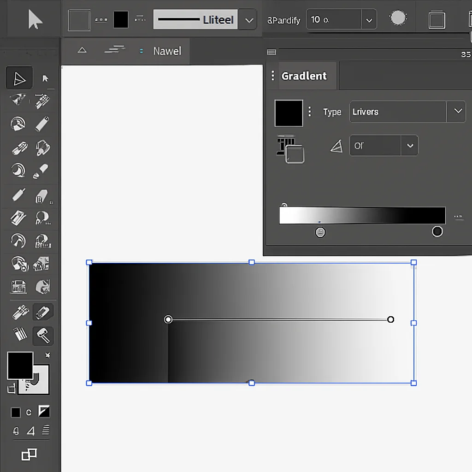Click the angle dropdown chevron
This screenshot has height=472, width=472.
point(410,146)
